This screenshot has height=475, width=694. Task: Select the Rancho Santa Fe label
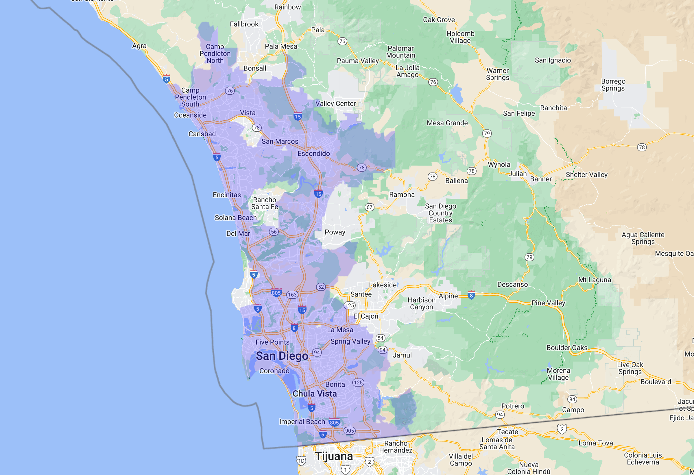click(265, 203)
